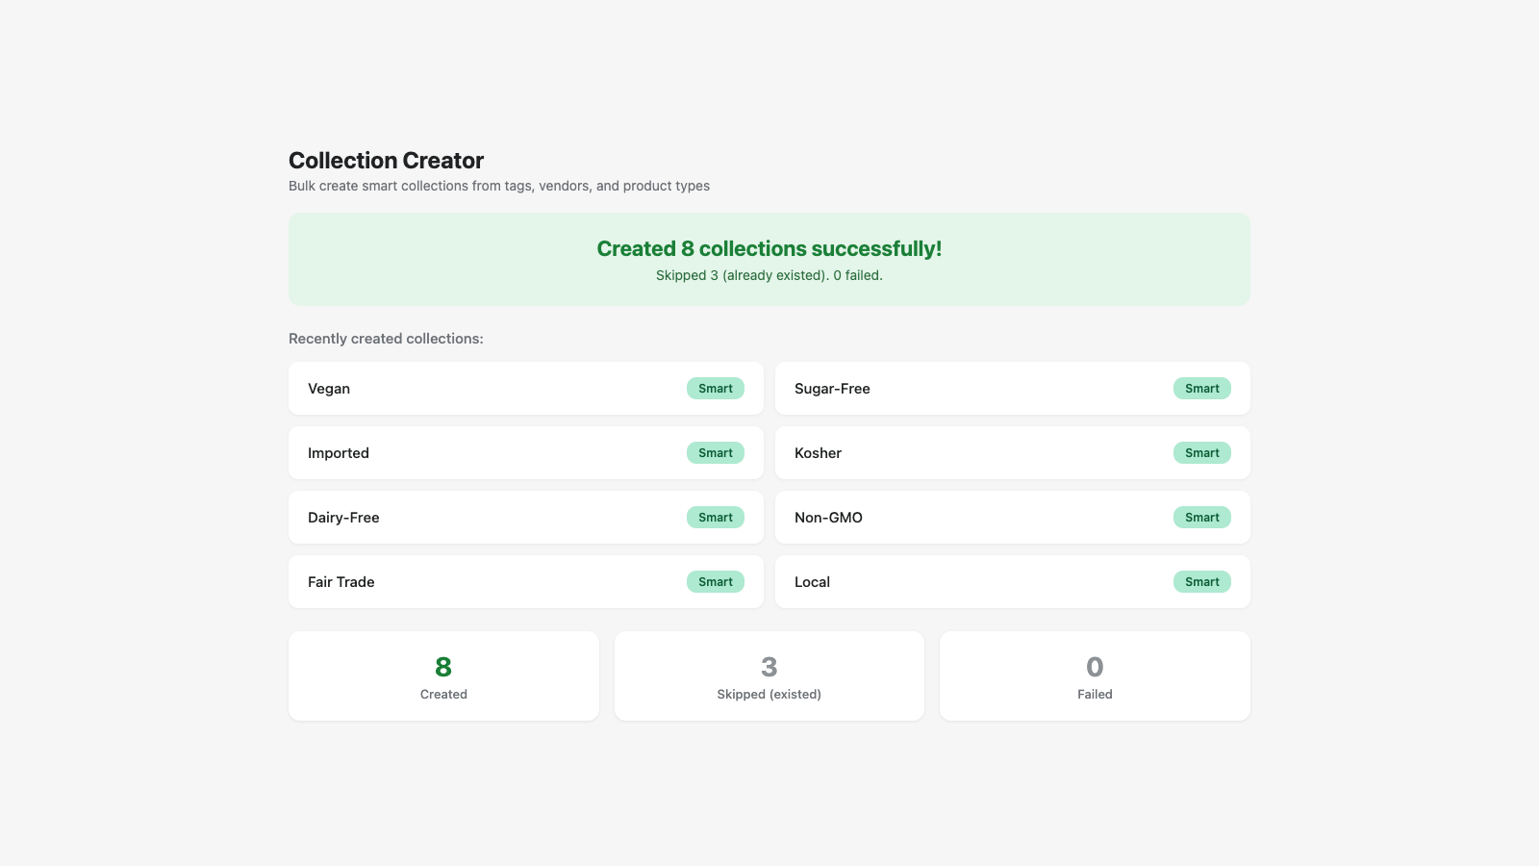The height and width of the screenshot is (866, 1539).
Task: Select the Smart tag for Imported
Action: click(715, 453)
